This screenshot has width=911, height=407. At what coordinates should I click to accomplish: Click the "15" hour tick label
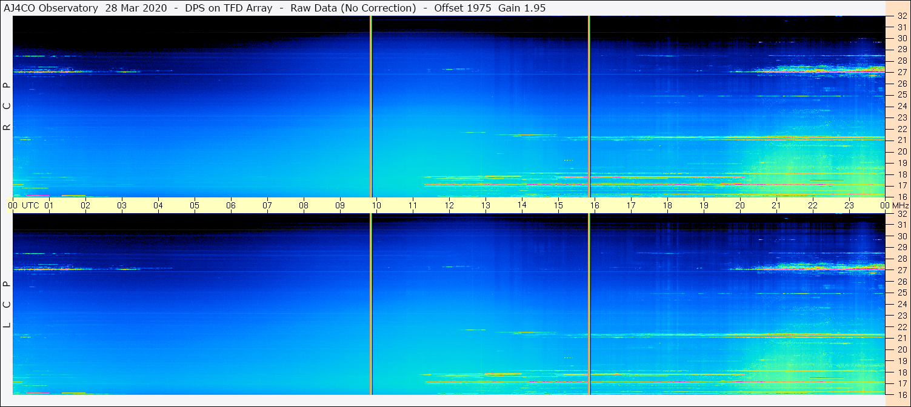click(x=558, y=205)
